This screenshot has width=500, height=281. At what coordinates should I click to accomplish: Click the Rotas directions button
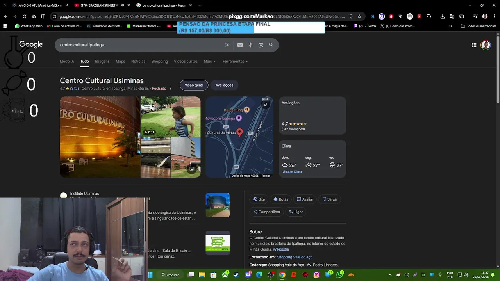(x=281, y=199)
